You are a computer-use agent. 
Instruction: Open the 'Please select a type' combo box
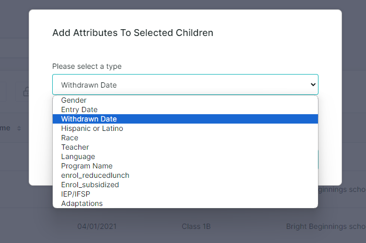click(185, 84)
